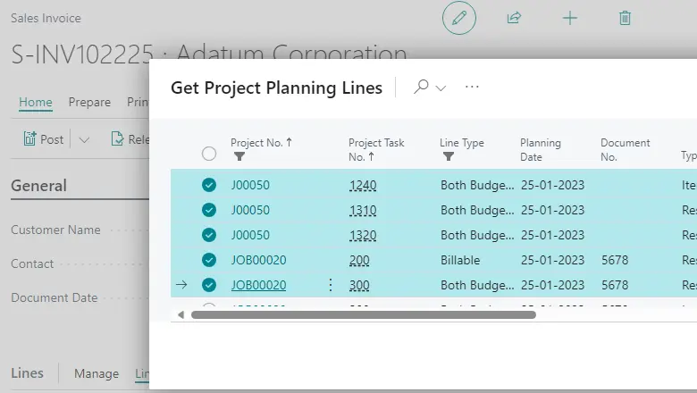Expand the dropdown arrow beside Post
This screenshot has width=697, height=393.
(84, 139)
